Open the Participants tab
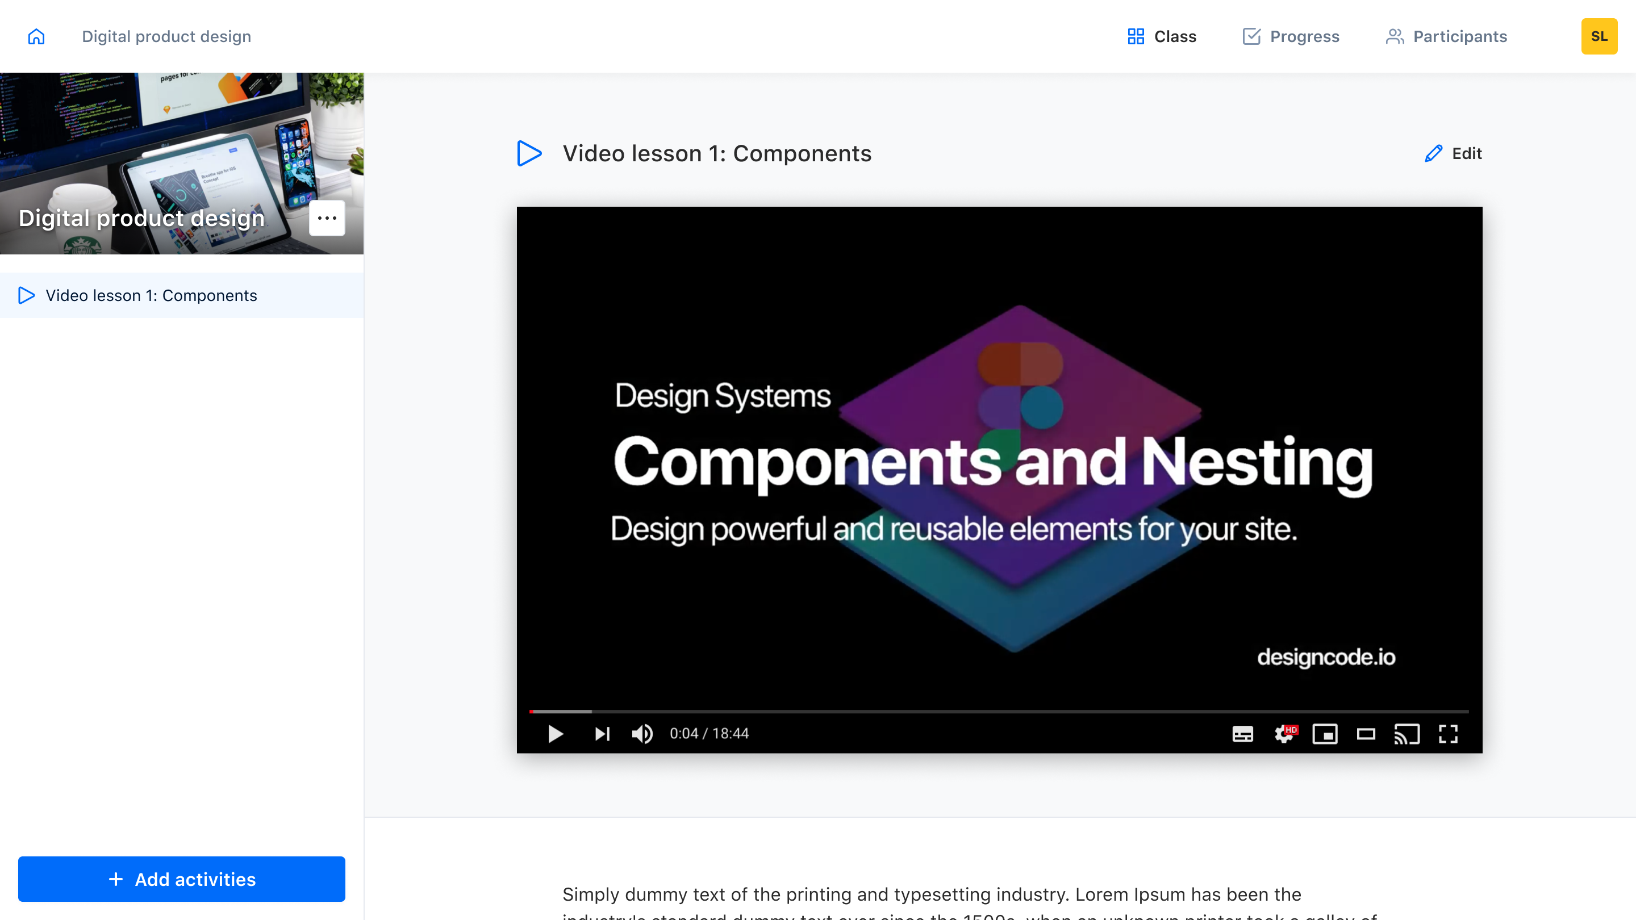The width and height of the screenshot is (1636, 920). pos(1446,36)
